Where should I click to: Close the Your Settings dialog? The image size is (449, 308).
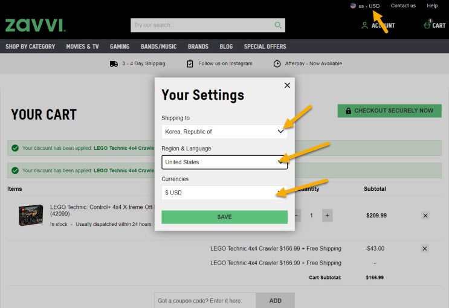[287, 85]
